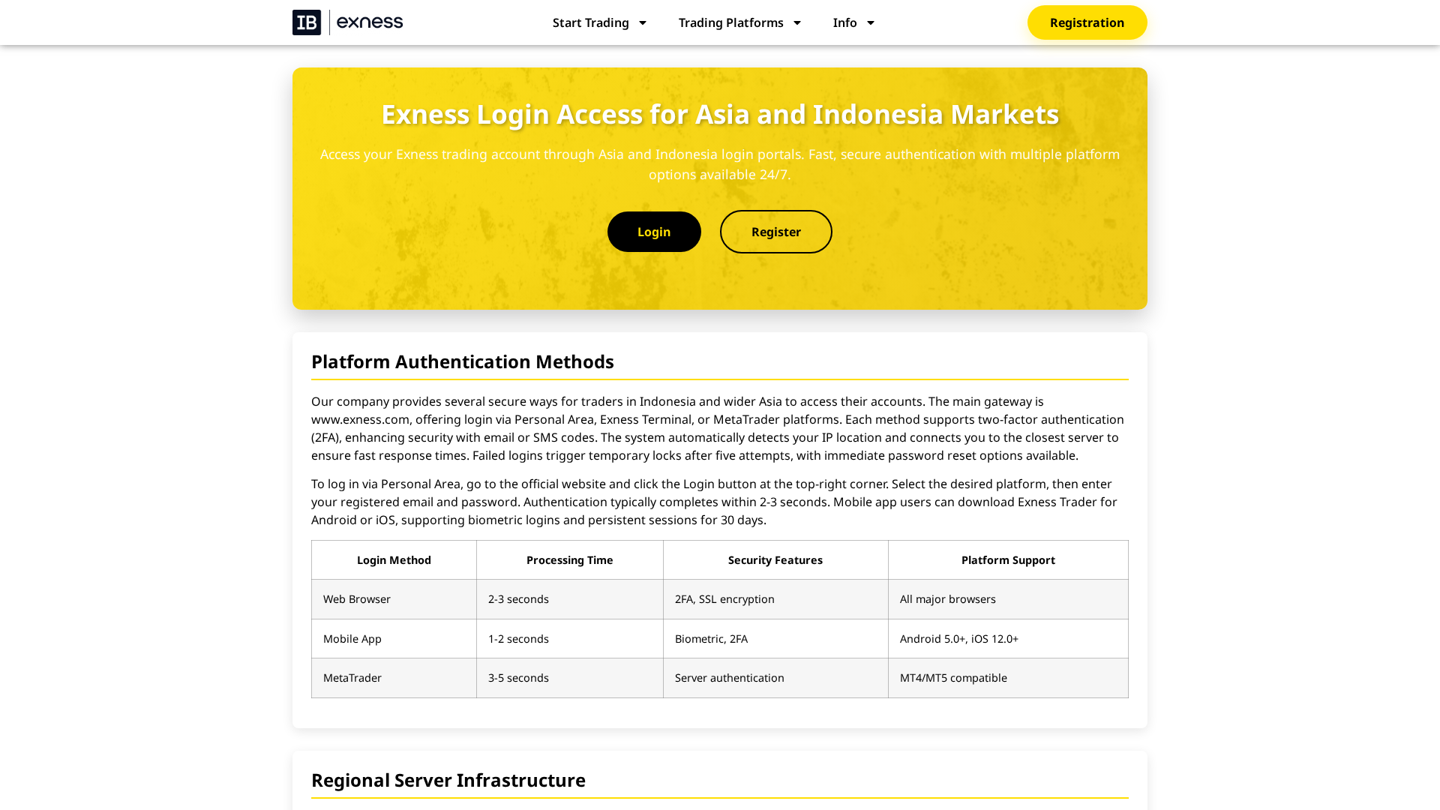
Task: Expand the Trading Platforms dropdown arrow
Action: click(x=797, y=22)
